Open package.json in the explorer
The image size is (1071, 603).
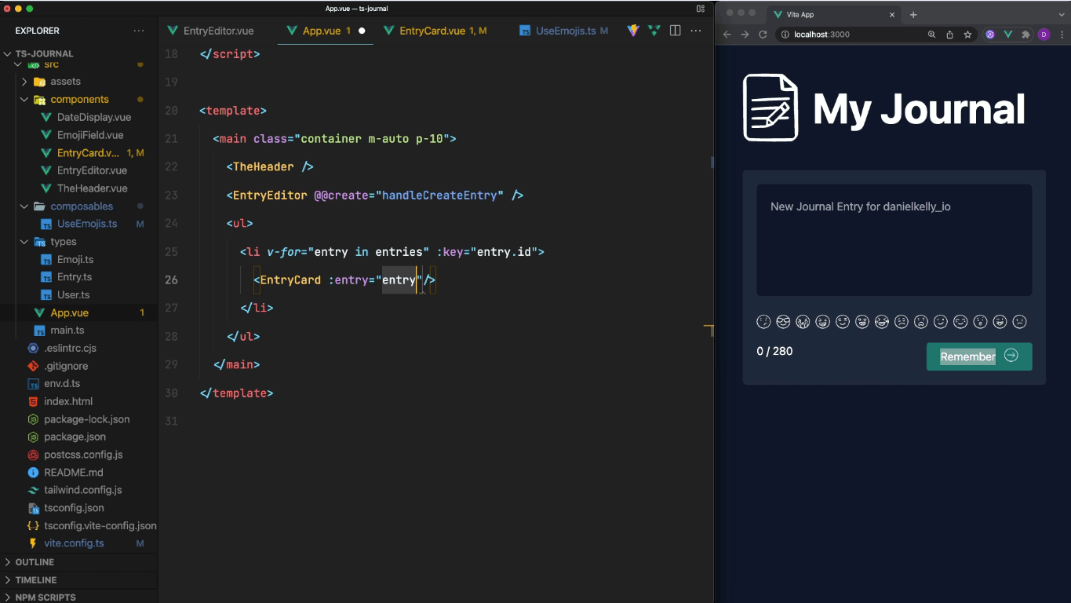click(x=75, y=437)
